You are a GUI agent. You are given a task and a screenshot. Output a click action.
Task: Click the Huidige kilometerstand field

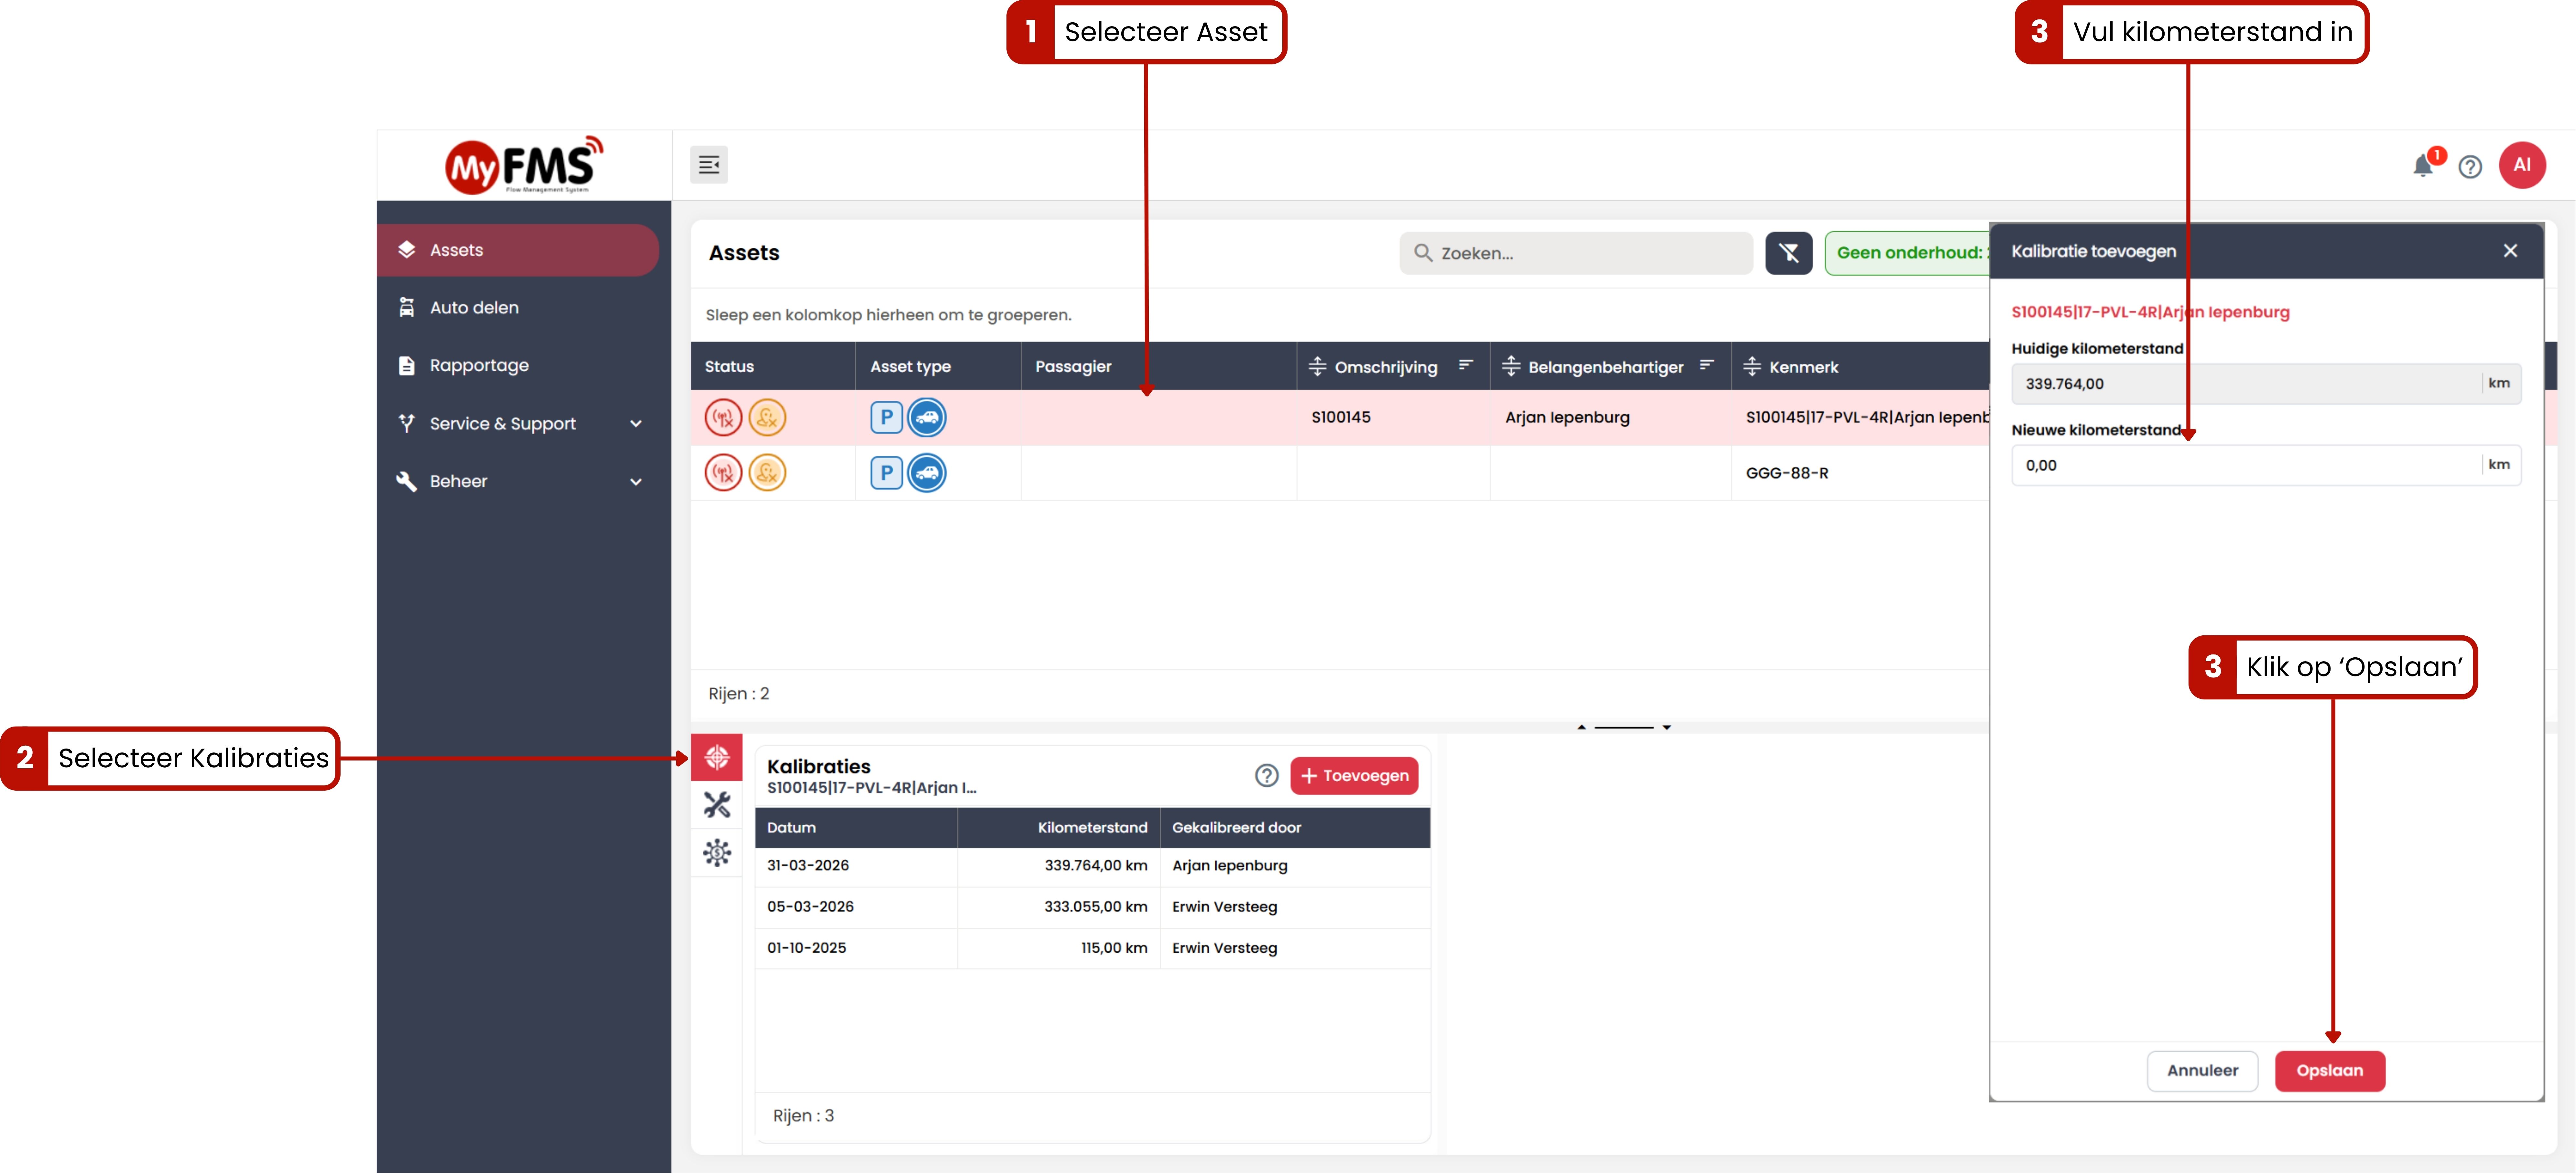tap(2266, 384)
